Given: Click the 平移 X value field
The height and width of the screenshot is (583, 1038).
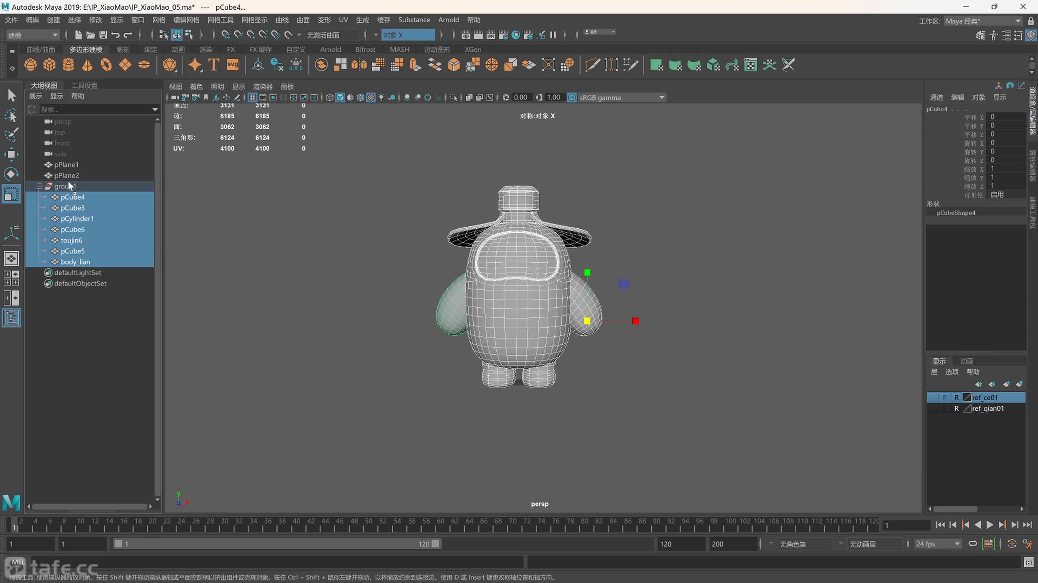Looking at the screenshot, I should (1007, 117).
